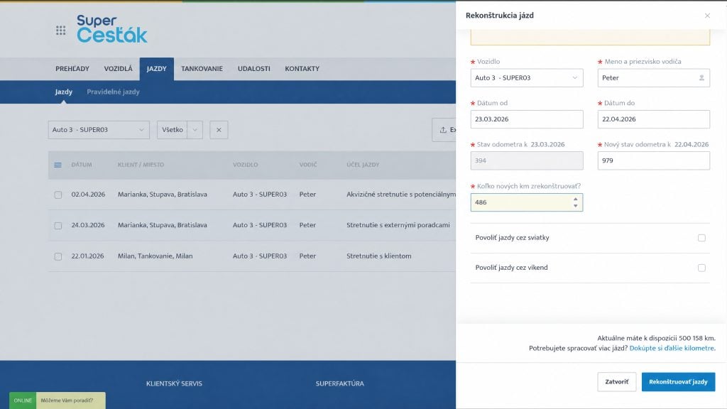Image resolution: width=727 pixels, height=409 pixels.
Task: Open the SUPERFAKTÚRA footer link
Action: pyautogui.click(x=340, y=383)
